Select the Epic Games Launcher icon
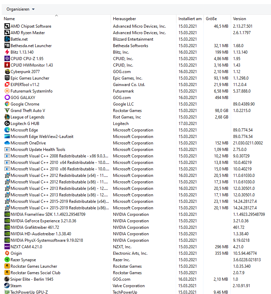The height and width of the screenshot is (294, 271). pos(7,78)
